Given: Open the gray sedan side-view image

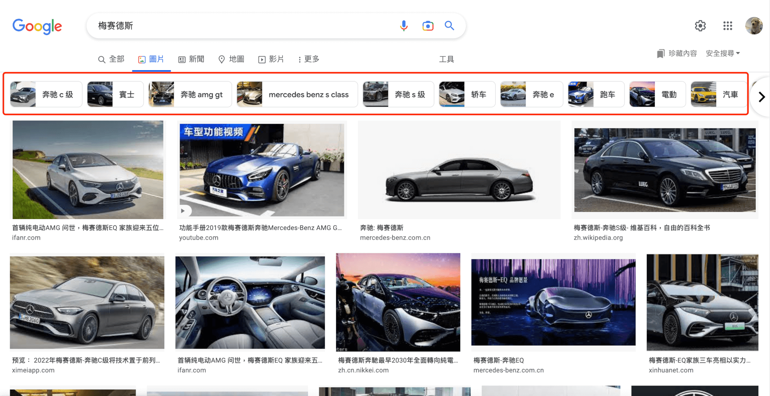Looking at the screenshot, I should (459, 170).
